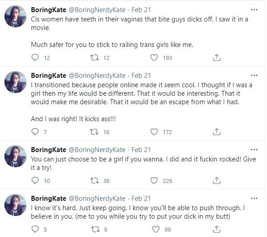Like the tweet with 99 likes
Viewport: 267px width, 237px height.
pyautogui.click(x=156, y=229)
